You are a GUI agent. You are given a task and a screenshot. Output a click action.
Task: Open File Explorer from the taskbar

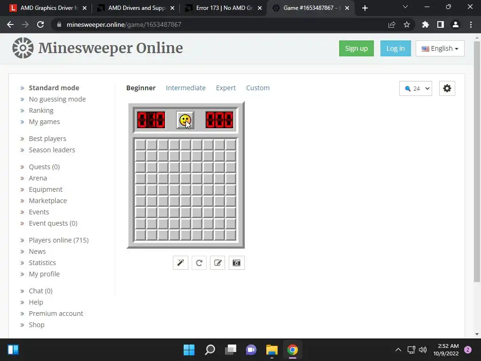(x=272, y=350)
